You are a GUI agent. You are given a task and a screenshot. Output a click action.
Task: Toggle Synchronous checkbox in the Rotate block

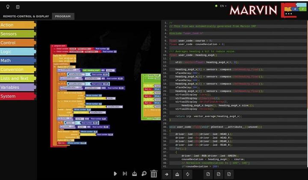[x=71, y=115]
